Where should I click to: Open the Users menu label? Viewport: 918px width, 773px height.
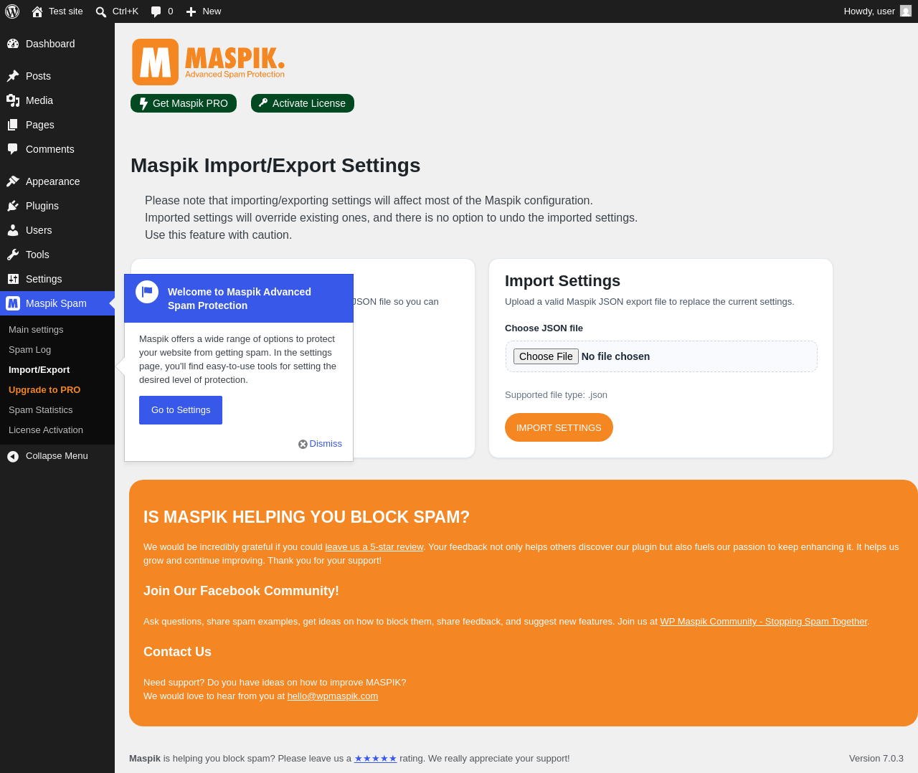39,230
